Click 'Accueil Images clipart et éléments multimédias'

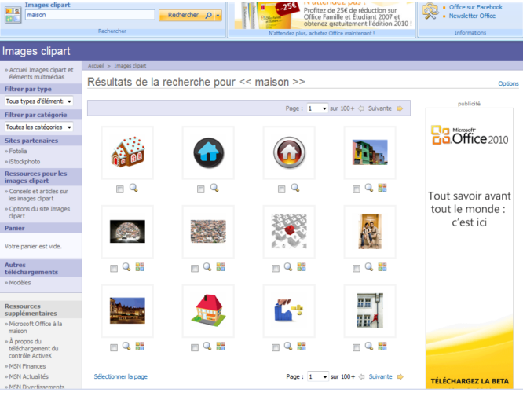click(x=41, y=73)
